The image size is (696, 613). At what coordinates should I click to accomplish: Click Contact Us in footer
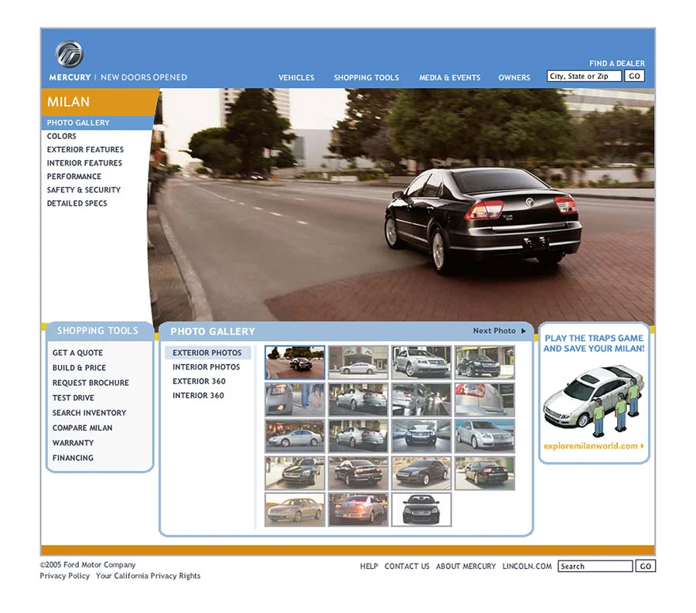[407, 567]
